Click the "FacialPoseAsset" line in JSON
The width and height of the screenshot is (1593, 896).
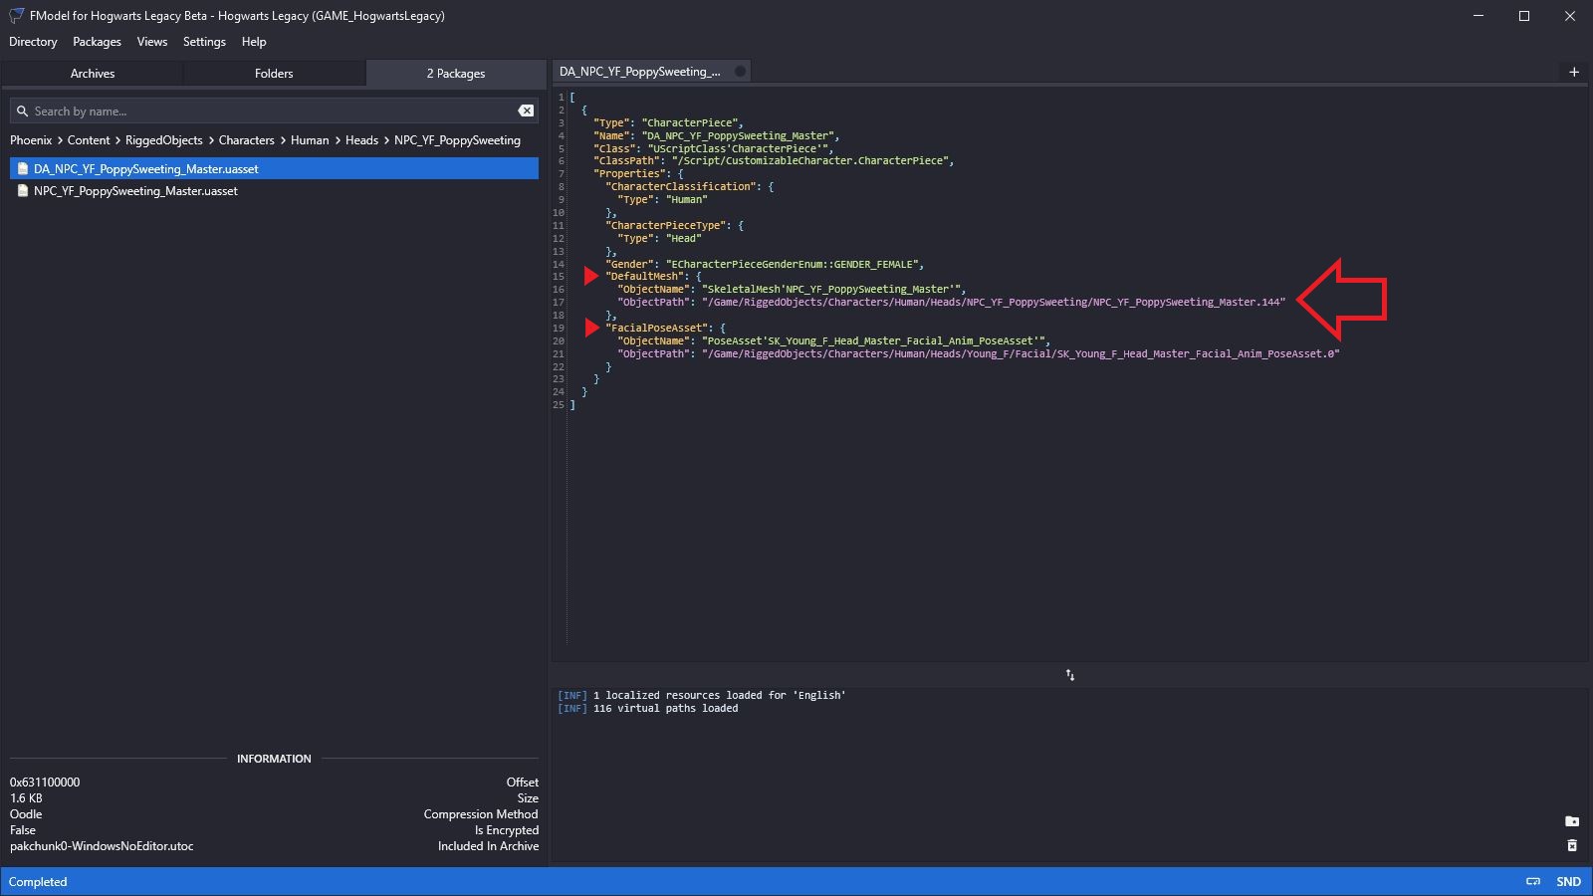pos(665,329)
